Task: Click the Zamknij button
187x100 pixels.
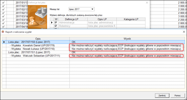Action: (162, 95)
